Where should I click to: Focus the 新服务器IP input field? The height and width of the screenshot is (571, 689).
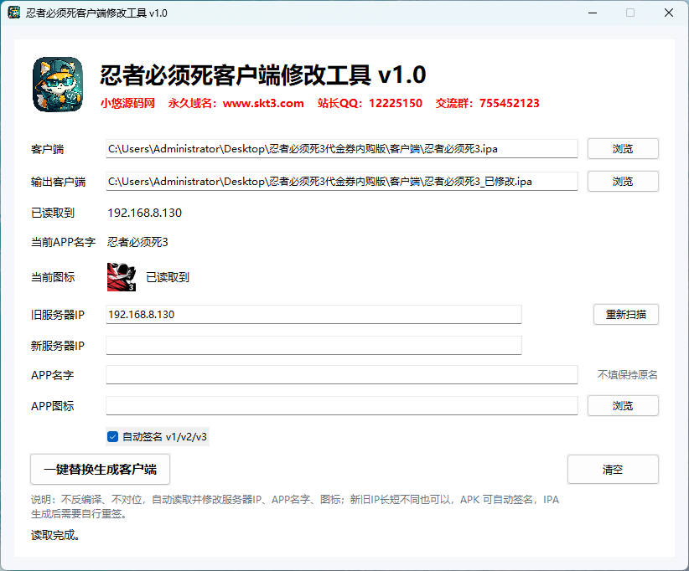313,346
